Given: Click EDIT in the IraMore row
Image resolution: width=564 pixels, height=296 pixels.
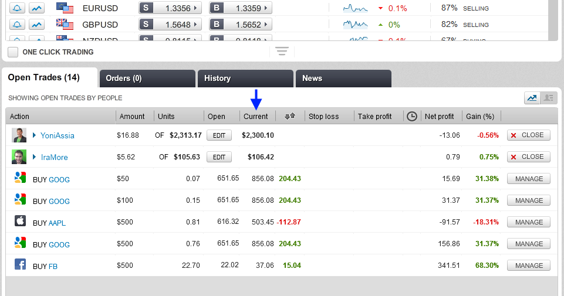Looking at the screenshot, I should [219, 157].
